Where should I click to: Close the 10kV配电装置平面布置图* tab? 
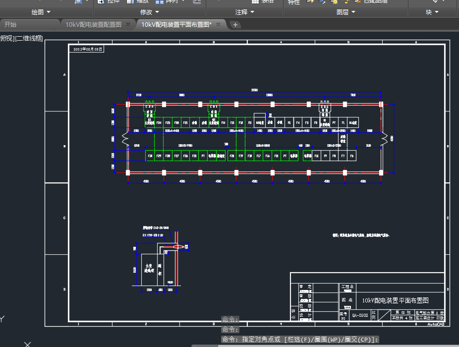218,25
